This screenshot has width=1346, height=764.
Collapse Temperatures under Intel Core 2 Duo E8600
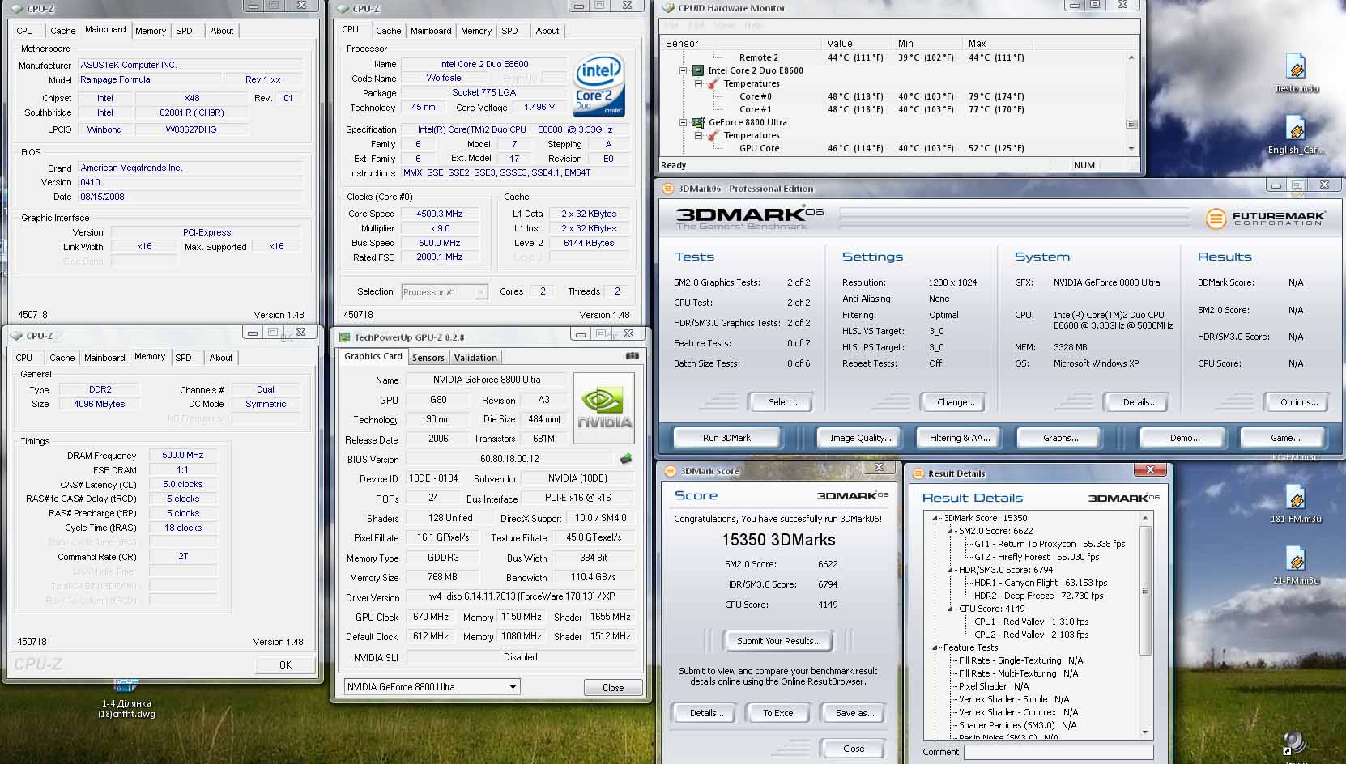698,83
